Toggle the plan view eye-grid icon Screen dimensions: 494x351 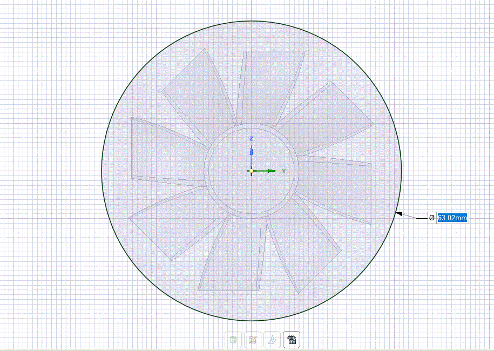(292, 340)
